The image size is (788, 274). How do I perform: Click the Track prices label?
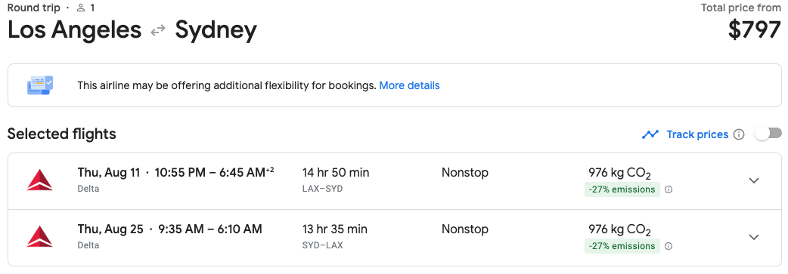coord(697,134)
